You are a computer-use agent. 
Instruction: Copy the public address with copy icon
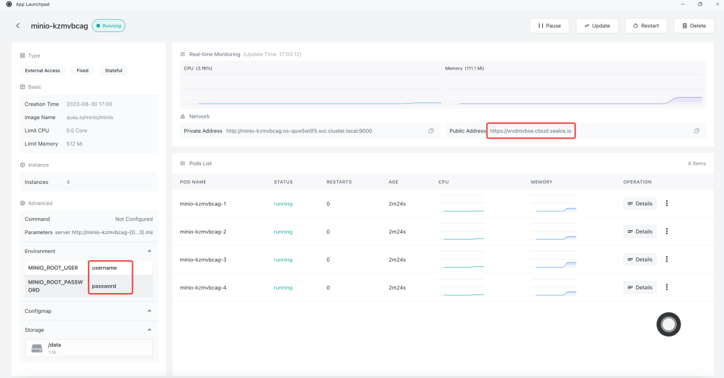(x=697, y=131)
